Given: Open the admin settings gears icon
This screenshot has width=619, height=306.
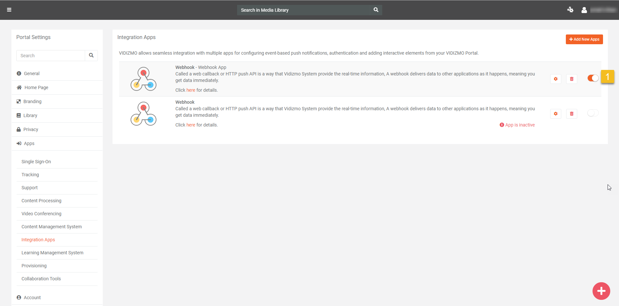Looking at the screenshot, I should coord(570,10).
